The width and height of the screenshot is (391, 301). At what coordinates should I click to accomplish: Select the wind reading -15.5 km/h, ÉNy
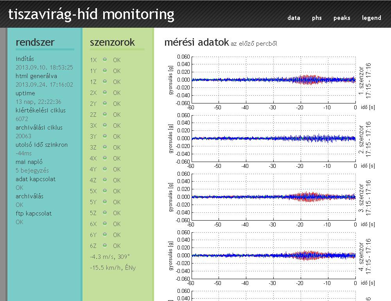(x=113, y=268)
